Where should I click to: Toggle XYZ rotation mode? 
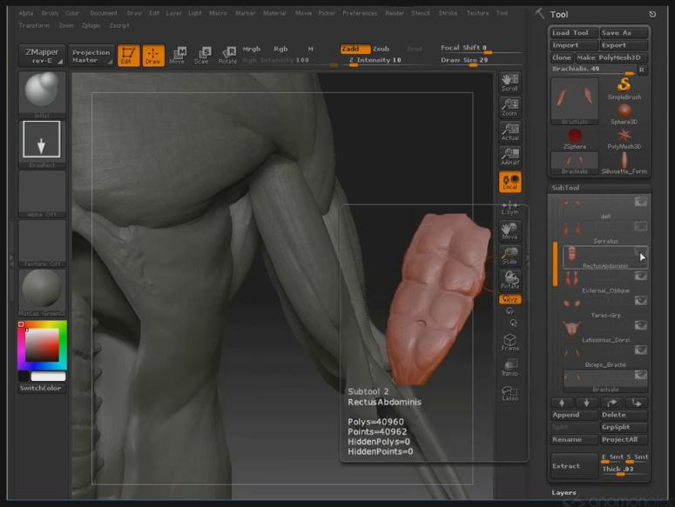[510, 299]
